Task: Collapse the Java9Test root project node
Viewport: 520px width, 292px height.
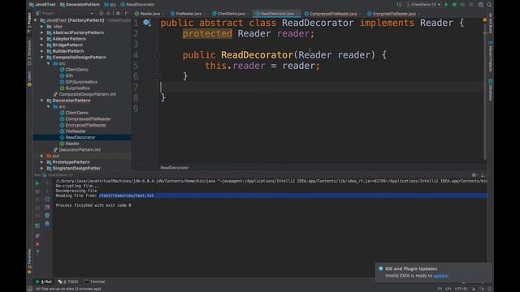Action: pos(36,20)
